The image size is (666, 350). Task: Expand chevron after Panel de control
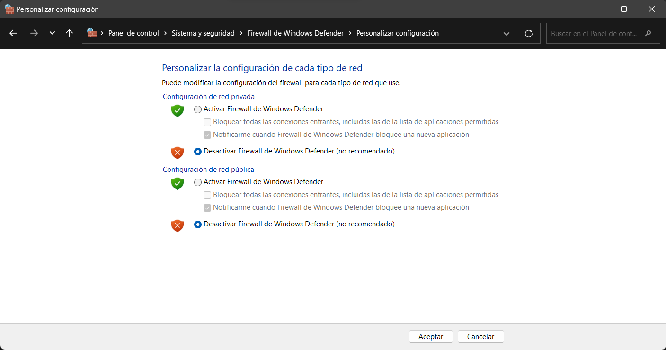click(x=166, y=33)
